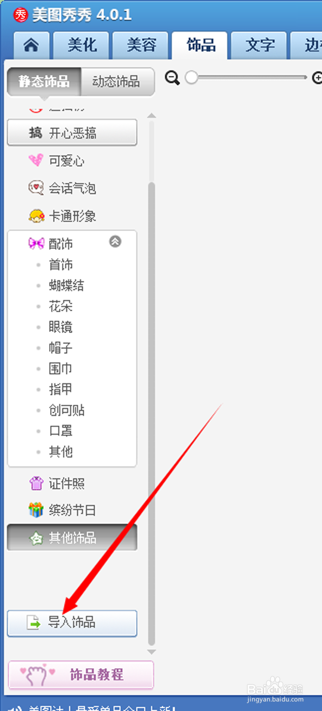Open the 美化 tab

coord(81,45)
